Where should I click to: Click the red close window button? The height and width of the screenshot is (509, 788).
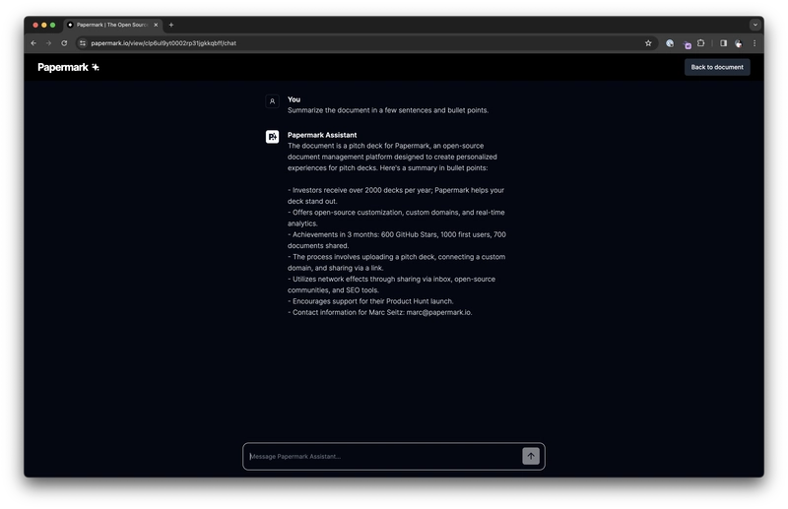[35, 25]
